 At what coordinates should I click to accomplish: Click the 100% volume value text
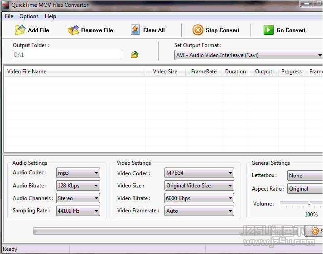(311, 215)
